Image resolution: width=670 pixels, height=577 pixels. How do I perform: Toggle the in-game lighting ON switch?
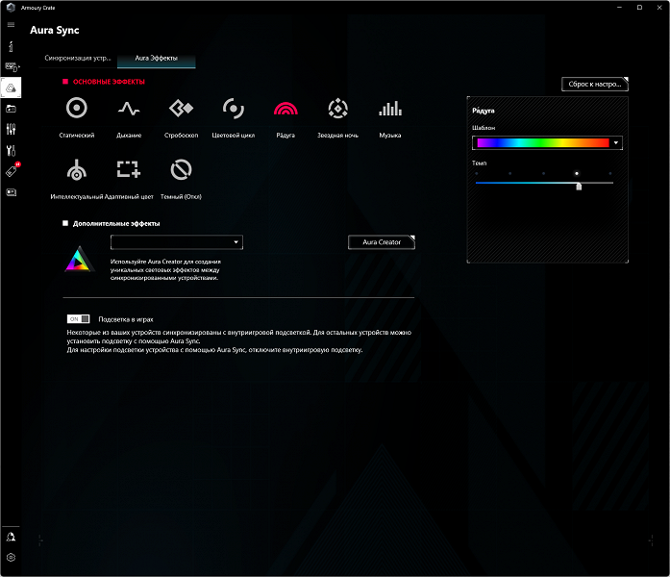(78, 319)
